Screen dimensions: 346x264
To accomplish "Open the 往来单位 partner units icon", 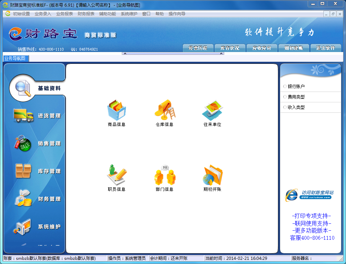I will coord(212,110).
